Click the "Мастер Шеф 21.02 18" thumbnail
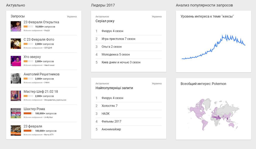 pos(16,96)
